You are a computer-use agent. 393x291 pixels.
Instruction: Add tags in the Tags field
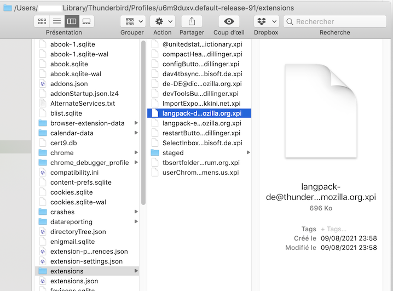334,229
